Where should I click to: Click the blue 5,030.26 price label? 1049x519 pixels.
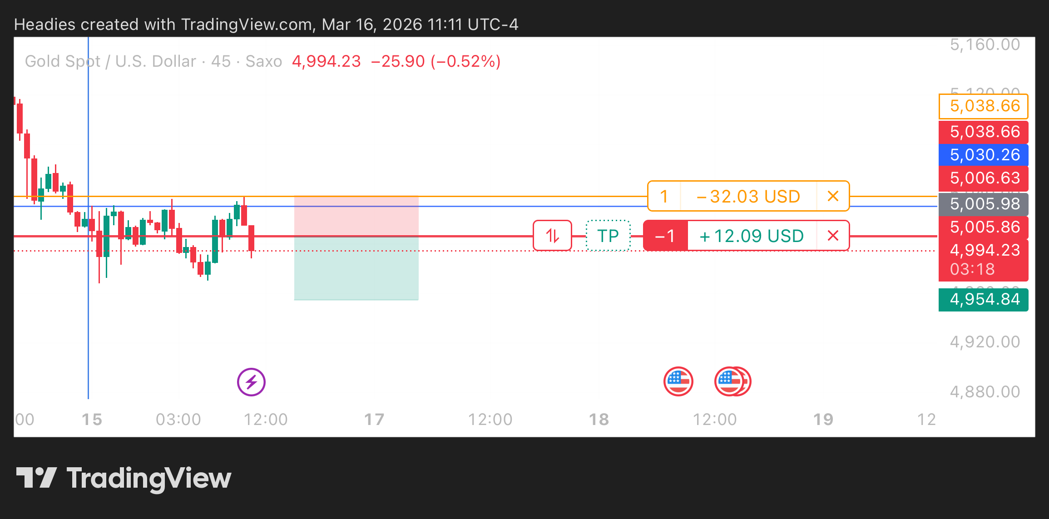[x=983, y=155]
